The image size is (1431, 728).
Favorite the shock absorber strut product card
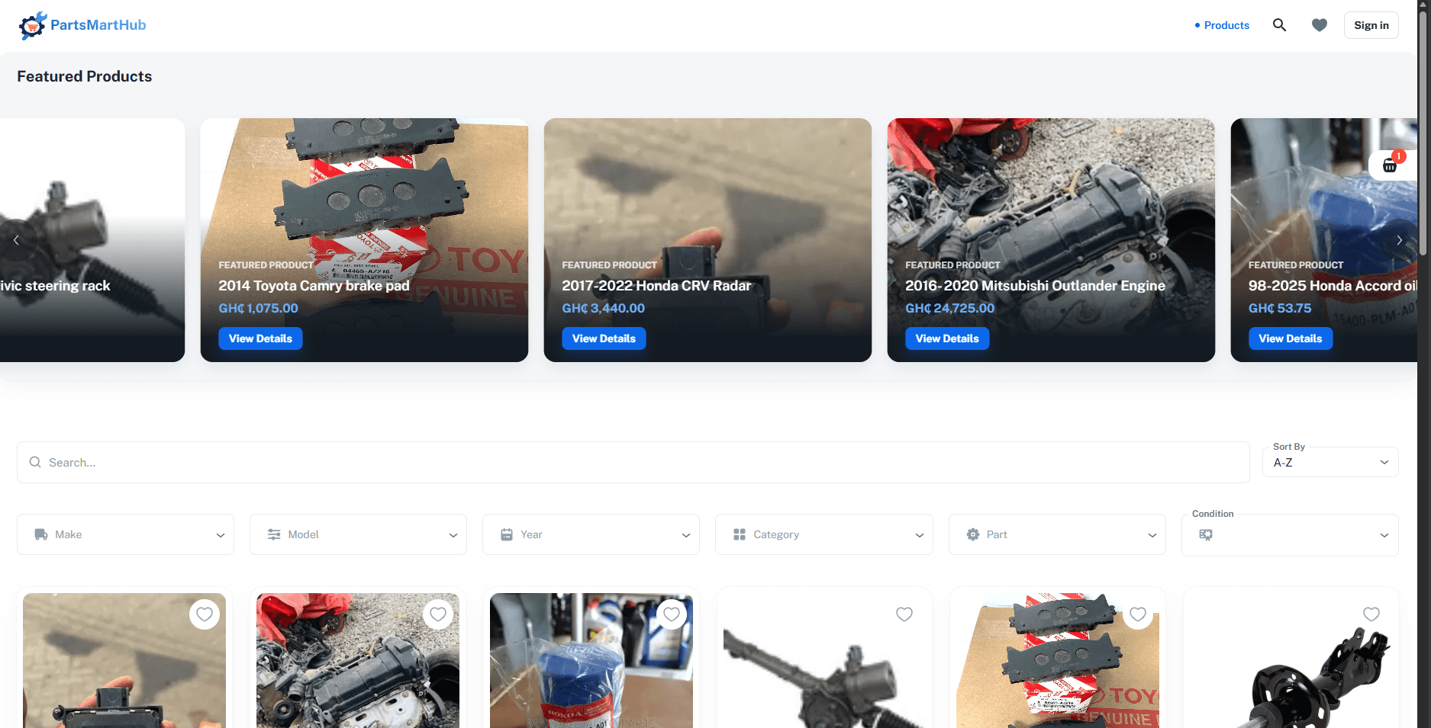pyautogui.click(x=1371, y=614)
